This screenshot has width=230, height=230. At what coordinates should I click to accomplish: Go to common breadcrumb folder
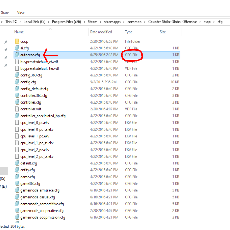(135, 22)
